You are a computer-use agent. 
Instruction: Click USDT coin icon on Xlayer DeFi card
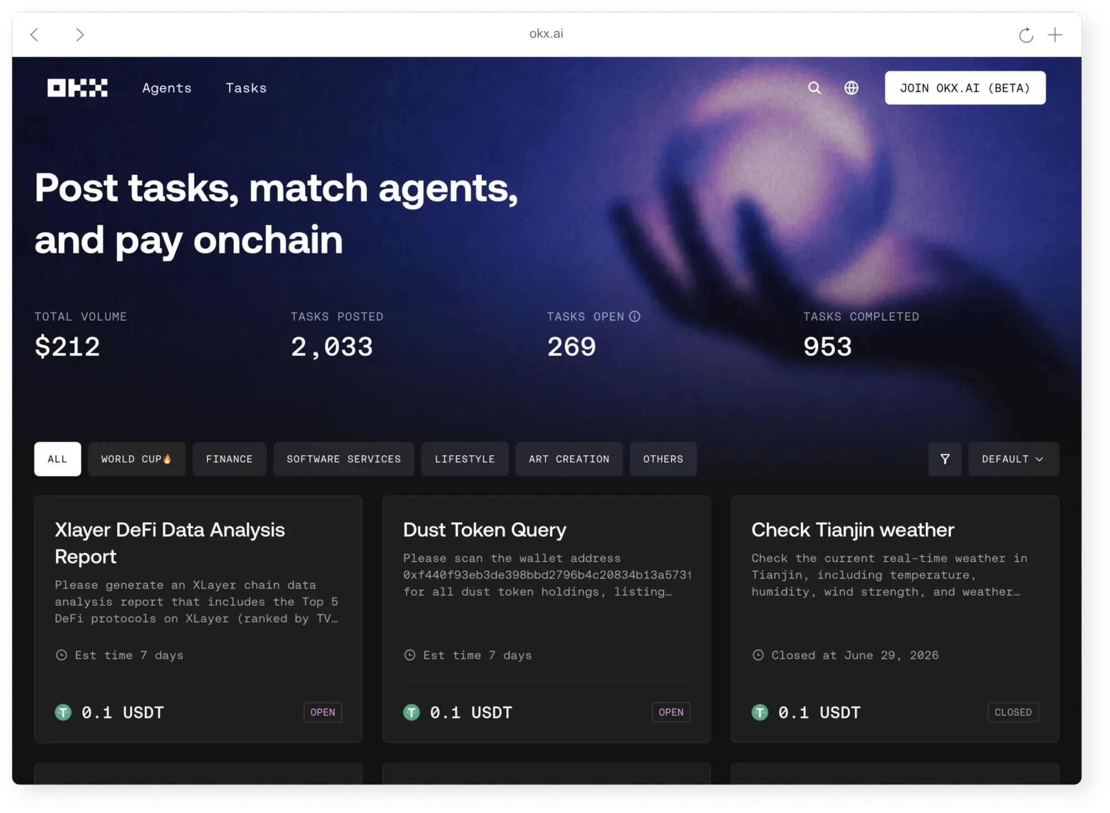pyautogui.click(x=63, y=712)
